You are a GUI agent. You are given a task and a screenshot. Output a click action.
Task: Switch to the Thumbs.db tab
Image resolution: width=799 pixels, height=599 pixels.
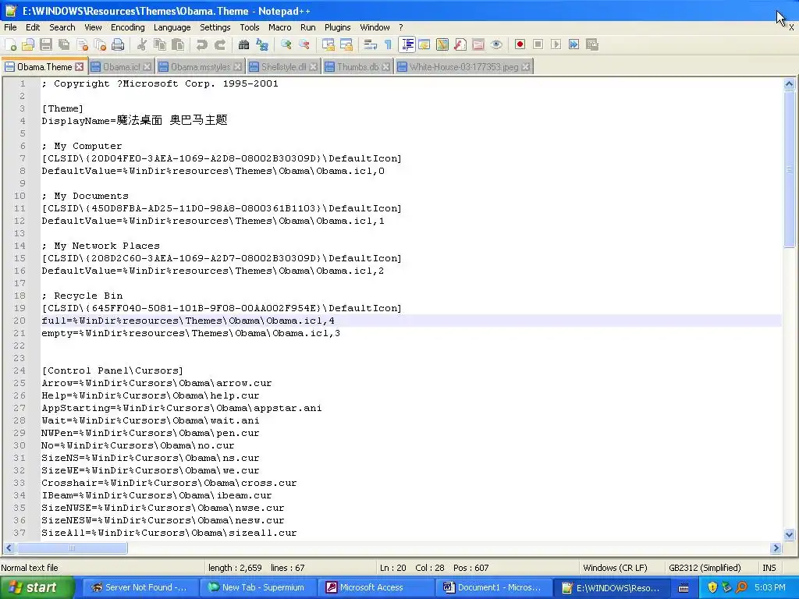click(x=357, y=67)
